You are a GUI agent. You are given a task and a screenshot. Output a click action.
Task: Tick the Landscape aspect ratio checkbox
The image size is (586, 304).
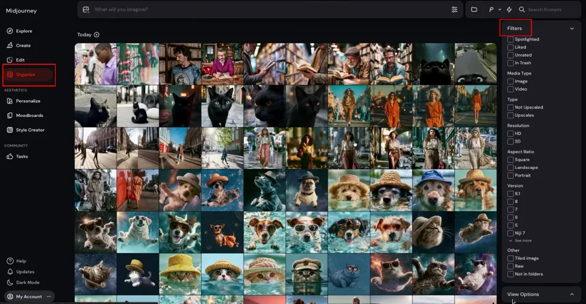point(510,167)
